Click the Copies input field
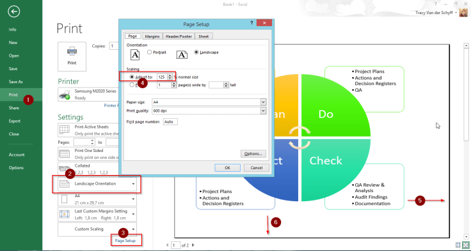The width and height of the screenshot is (471, 251). tap(114, 46)
